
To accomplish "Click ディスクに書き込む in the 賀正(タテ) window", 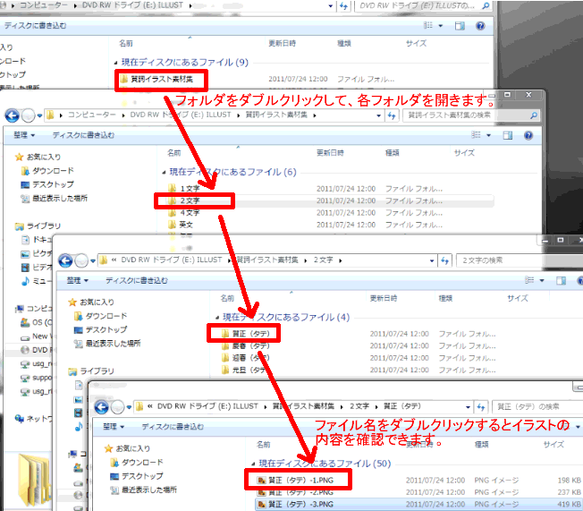I will coord(173,427).
